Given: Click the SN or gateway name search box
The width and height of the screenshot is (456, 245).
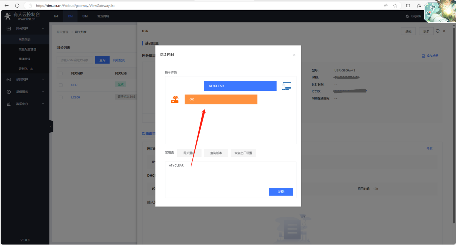Looking at the screenshot, I should click(75, 60).
